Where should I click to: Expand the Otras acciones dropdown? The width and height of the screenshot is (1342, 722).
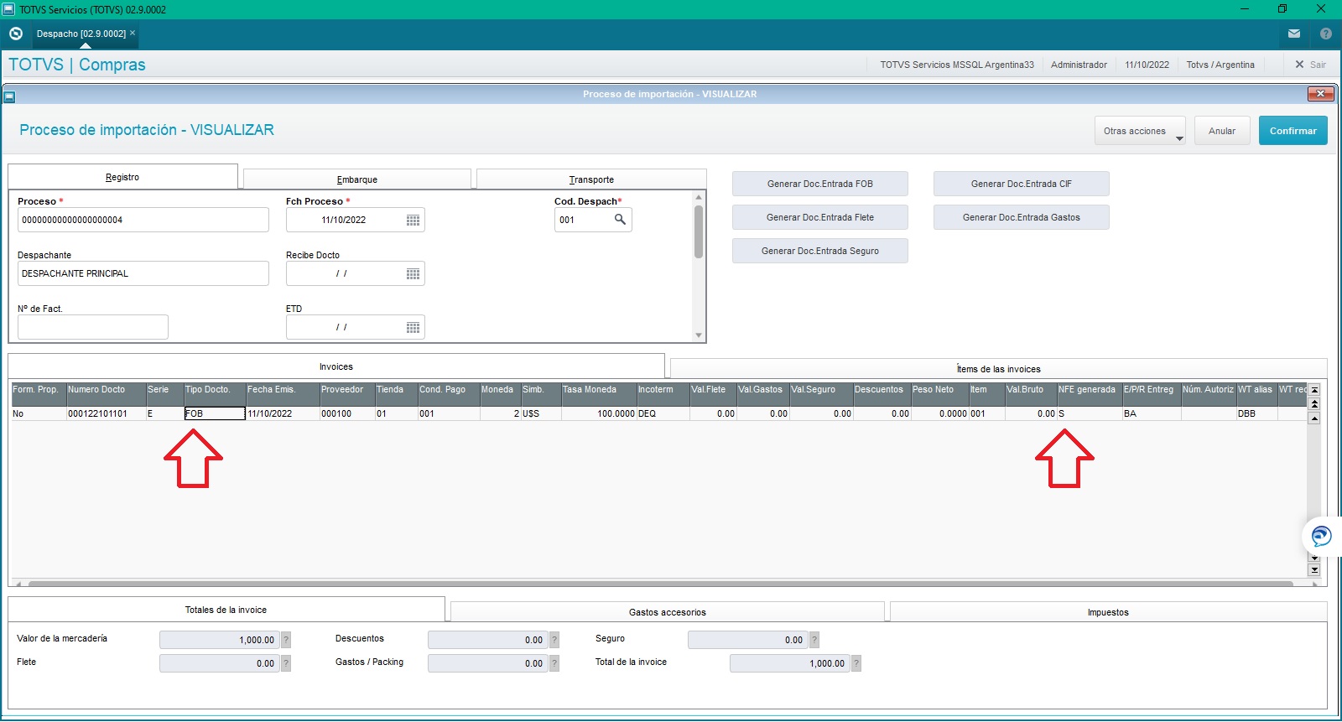(x=1140, y=131)
